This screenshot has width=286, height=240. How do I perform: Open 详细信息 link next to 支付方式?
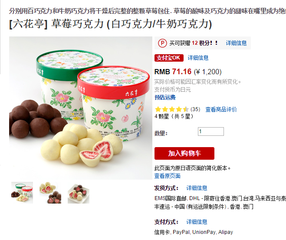[x=197, y=222]
